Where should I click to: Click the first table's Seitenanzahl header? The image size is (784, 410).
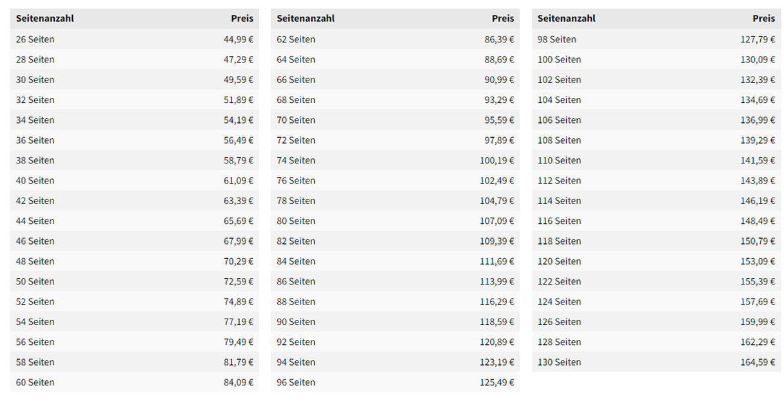45,19
